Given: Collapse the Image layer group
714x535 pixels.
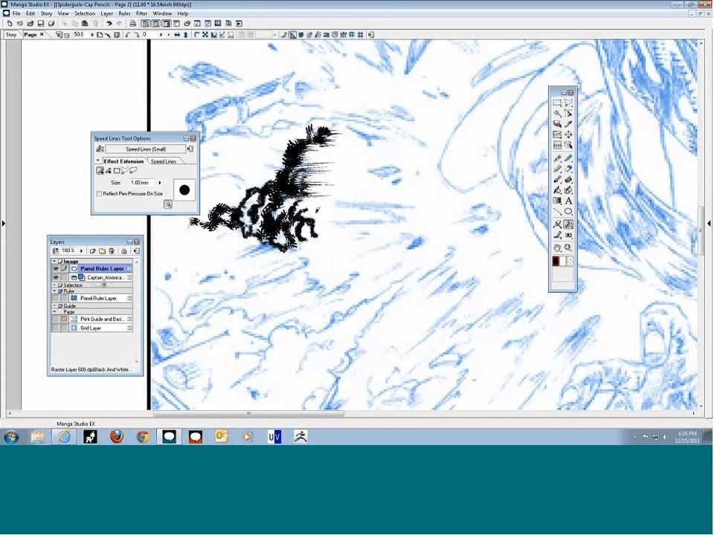Looking at the screenshot, I should coord(54,262).
